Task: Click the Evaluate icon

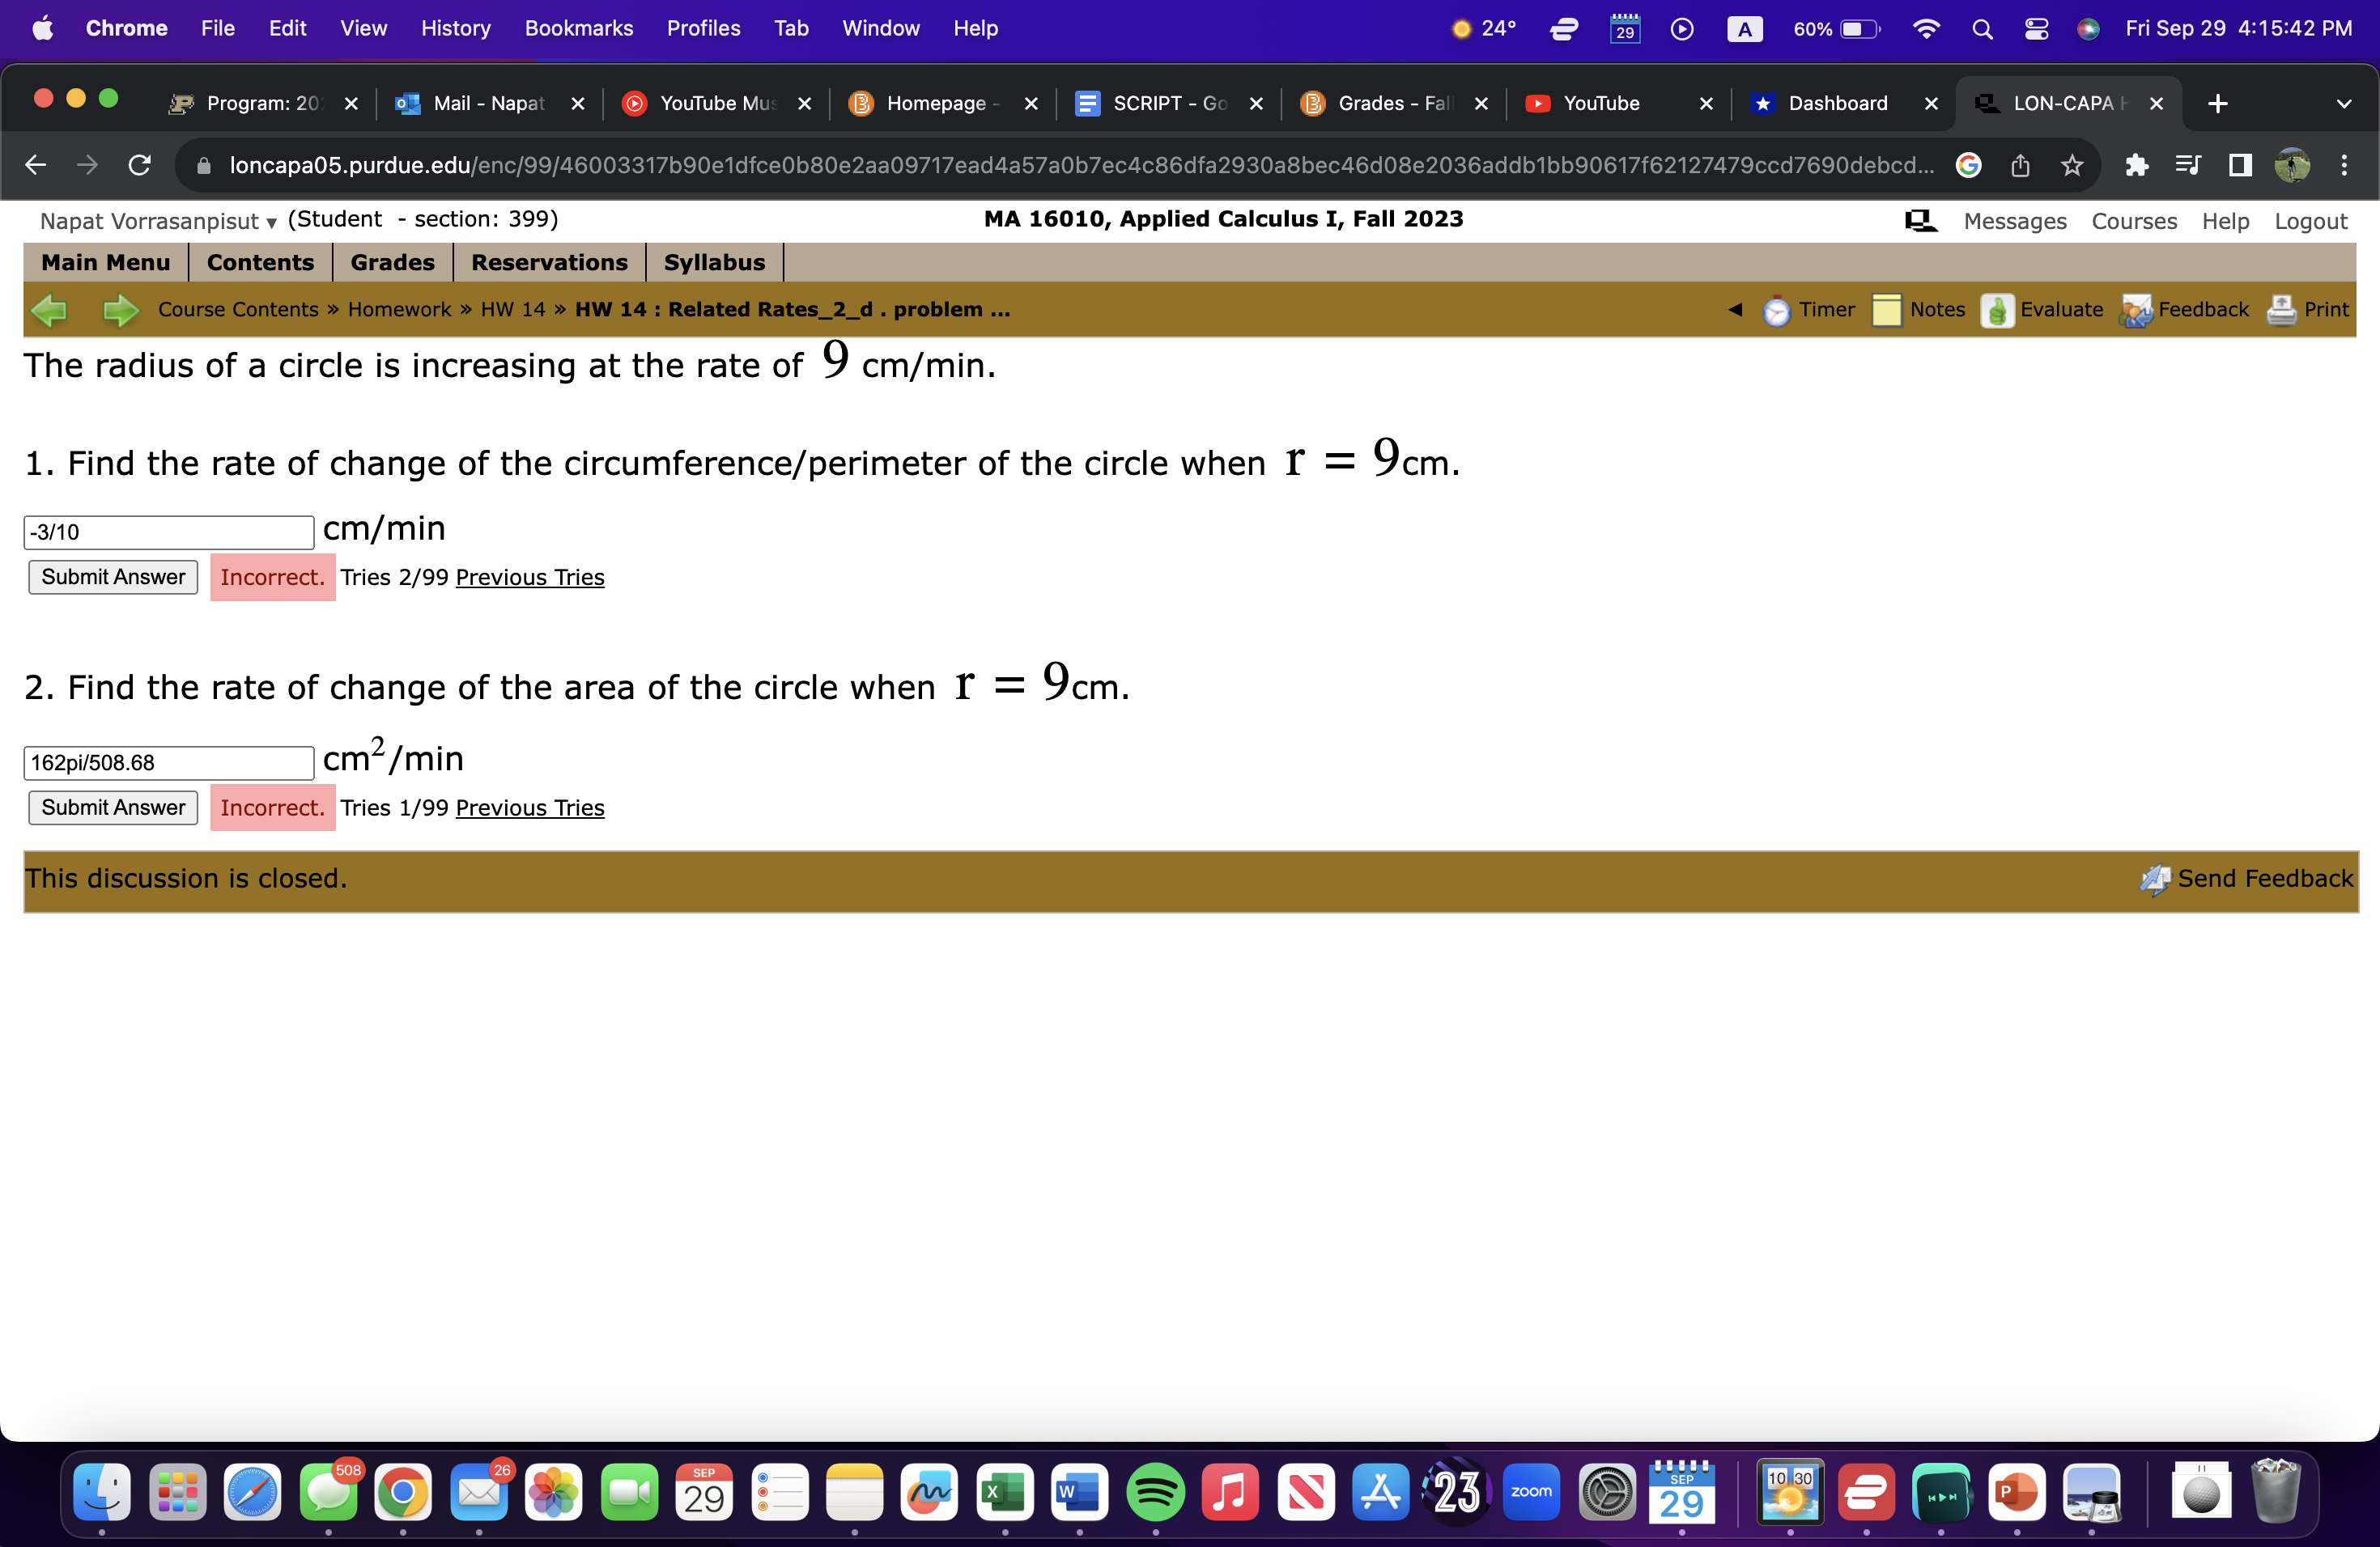Action: [x=1996, y=310]
